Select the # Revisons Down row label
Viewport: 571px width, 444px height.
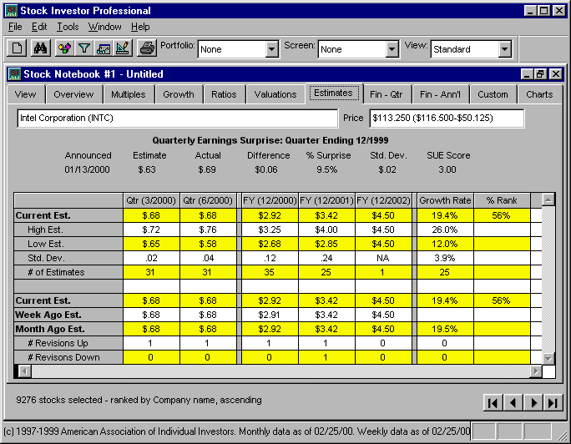tap(68, 357)
